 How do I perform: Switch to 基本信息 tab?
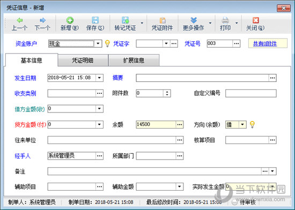click(x=32, y=61)
